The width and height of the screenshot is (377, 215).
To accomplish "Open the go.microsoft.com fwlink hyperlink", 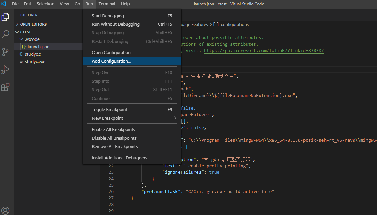I will click(264, 51).
